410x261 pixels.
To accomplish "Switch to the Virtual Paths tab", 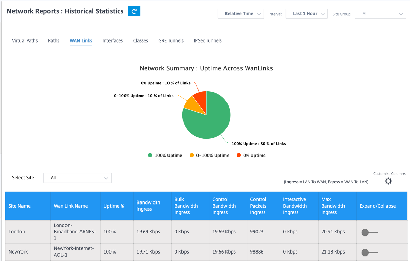I will click(x=25, y=41).
